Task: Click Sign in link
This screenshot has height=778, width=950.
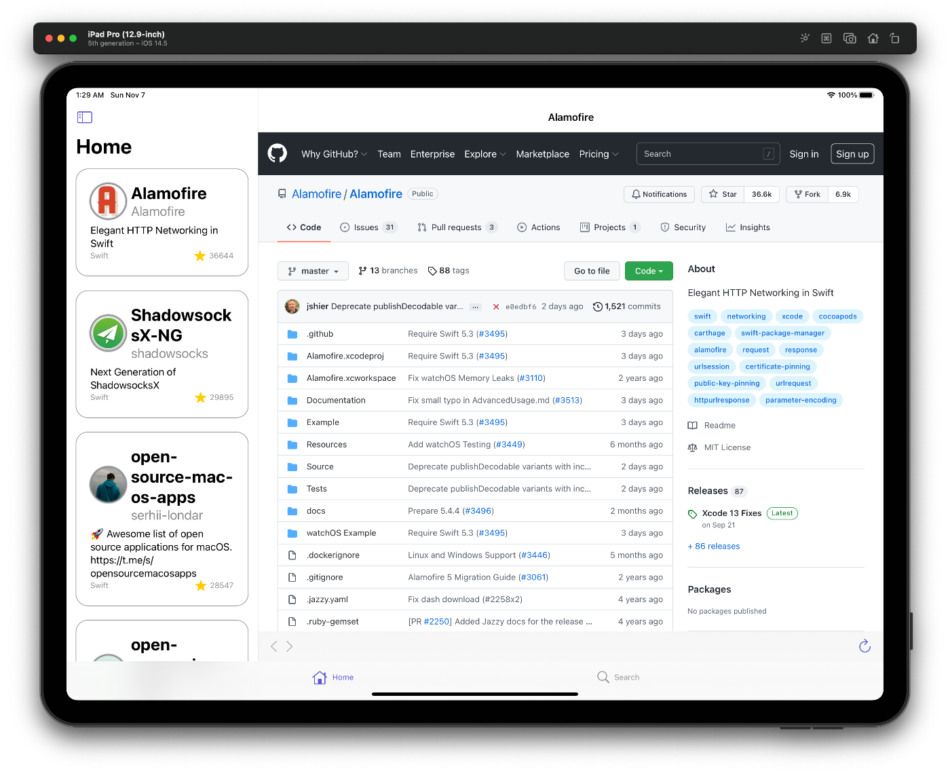Action: (803, 154)
